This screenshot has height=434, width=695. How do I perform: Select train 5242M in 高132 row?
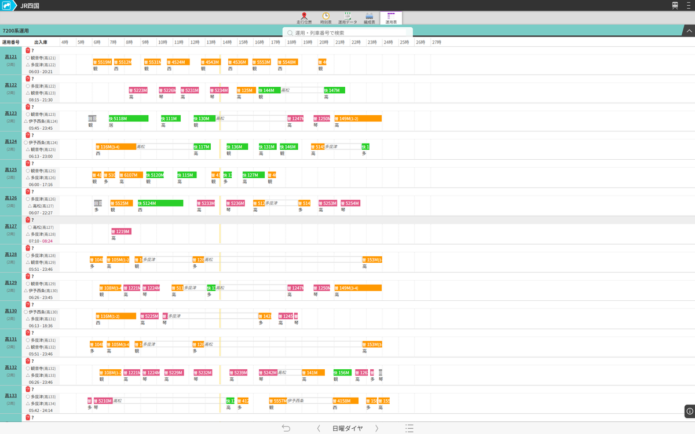268,373
